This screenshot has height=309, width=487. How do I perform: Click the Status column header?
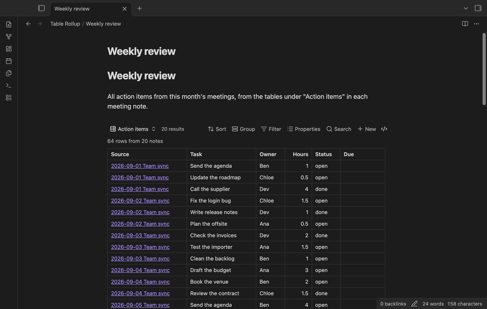tap(326, 154)
